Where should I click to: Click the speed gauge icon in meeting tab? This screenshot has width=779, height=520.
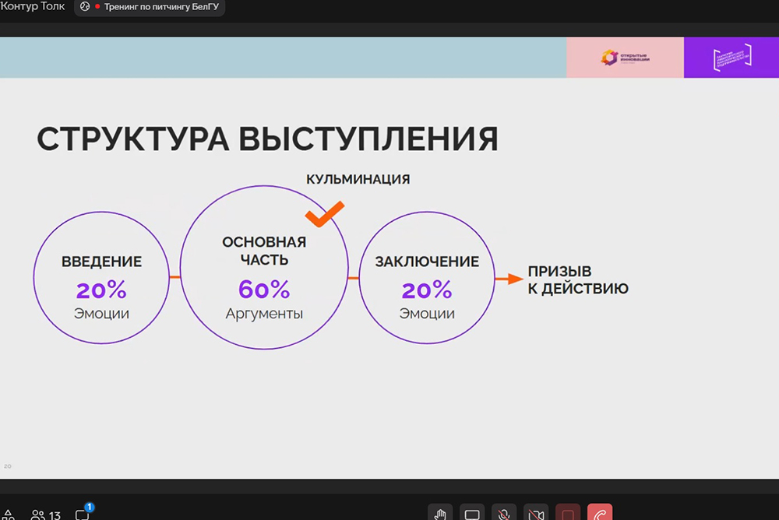(85, 7)
